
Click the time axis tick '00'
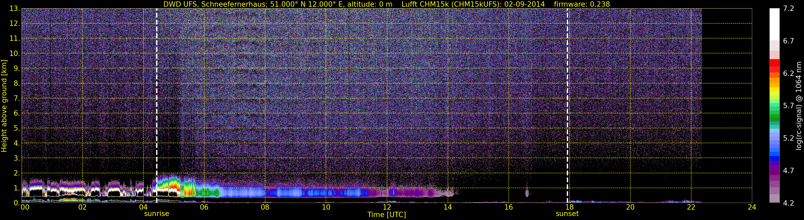pos(25,207)
